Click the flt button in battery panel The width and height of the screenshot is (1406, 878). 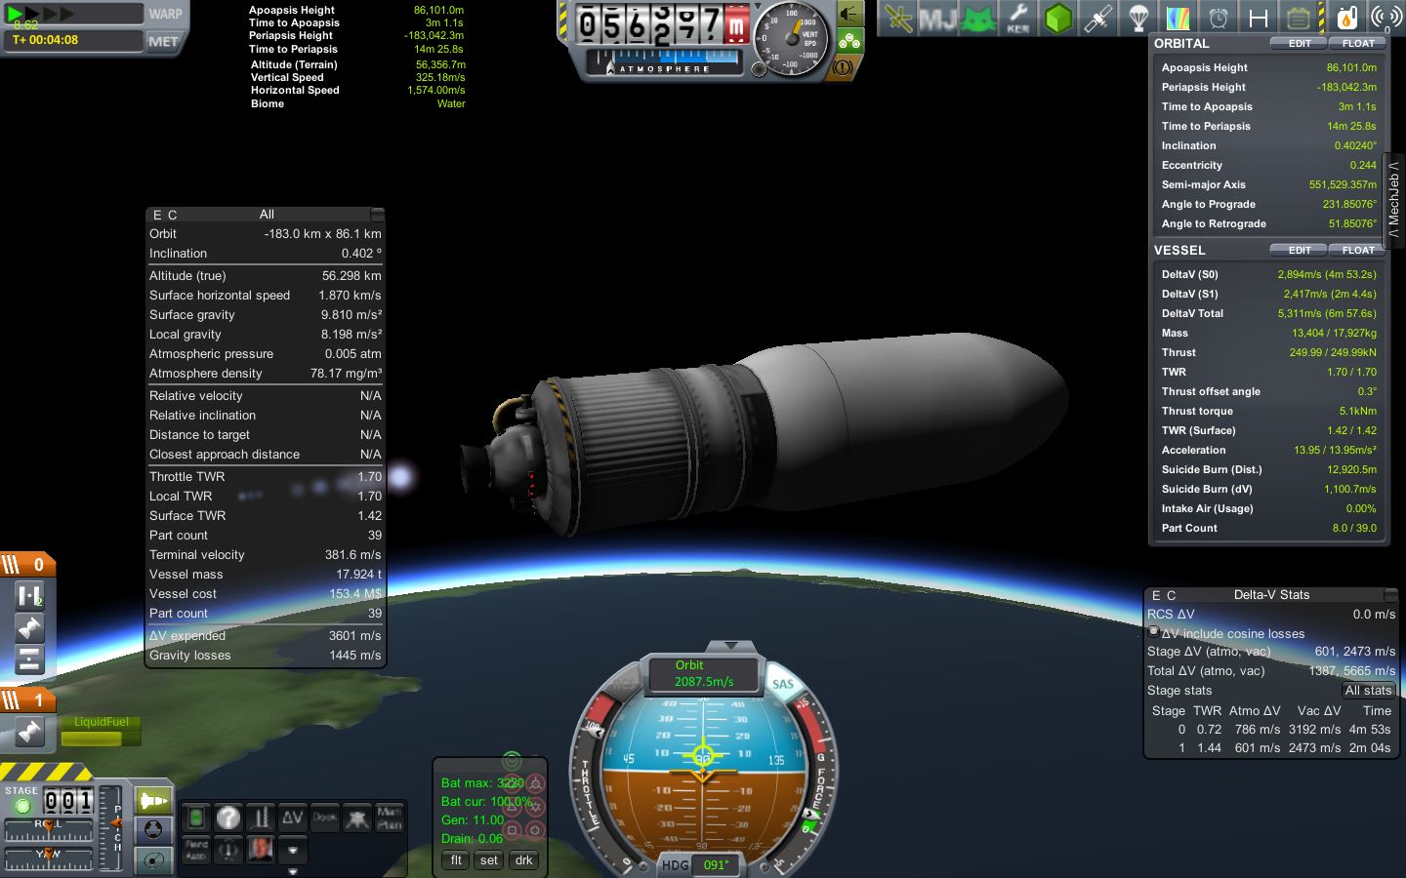point(456,860)
